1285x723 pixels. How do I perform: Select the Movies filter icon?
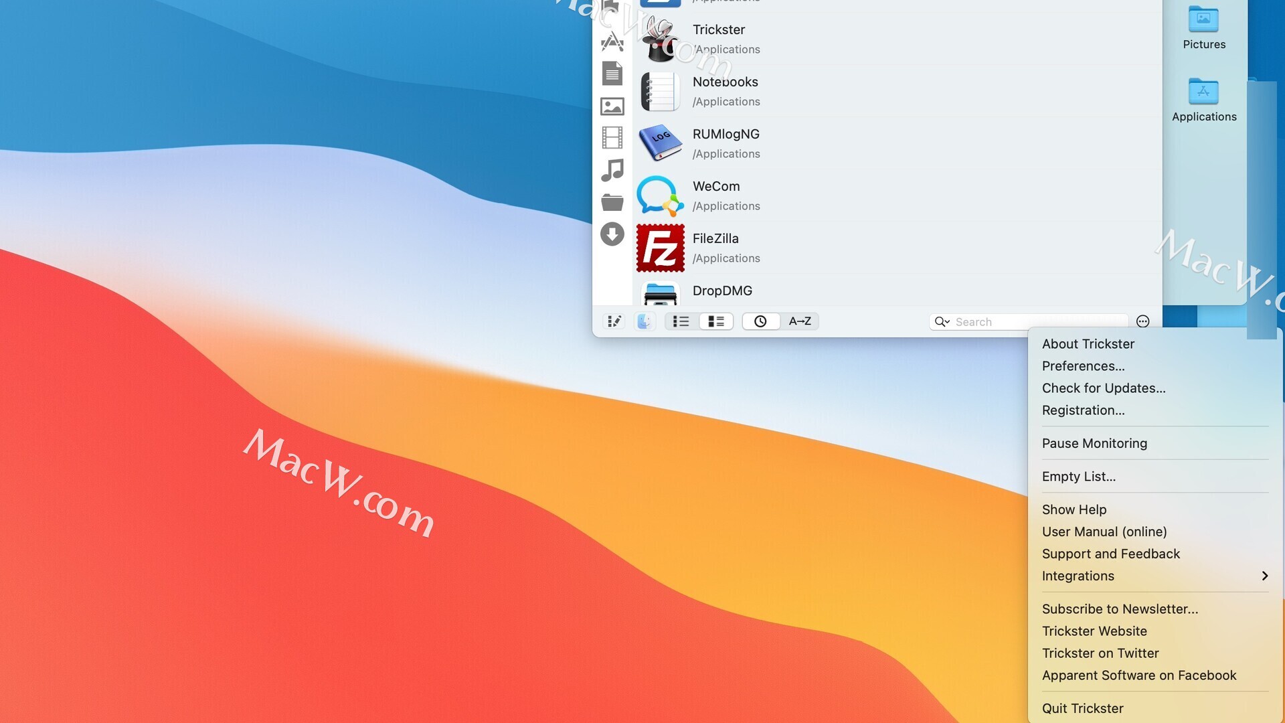(612, 138)
